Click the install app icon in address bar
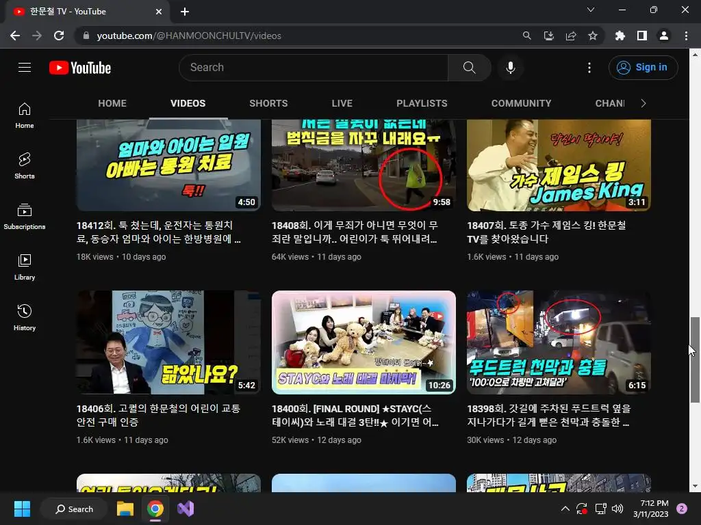Image resolution: width=701 pixels, height=525 pixels. [549, 36]
